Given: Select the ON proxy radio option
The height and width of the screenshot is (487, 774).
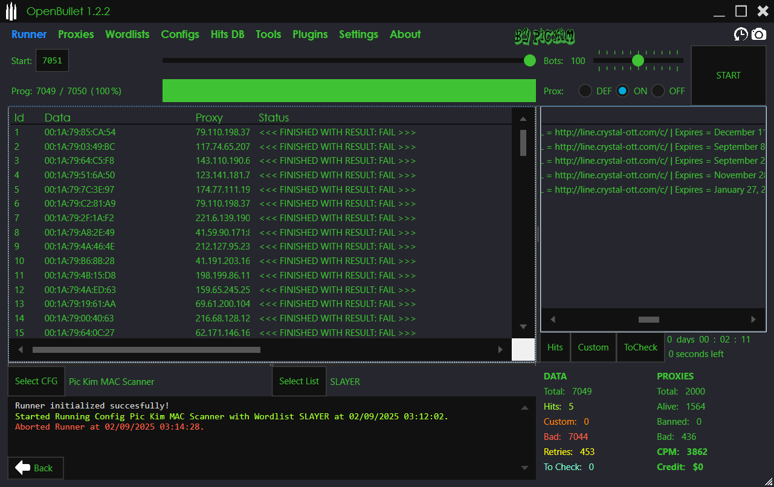Looking at the screenshot, I should point(622,91).
